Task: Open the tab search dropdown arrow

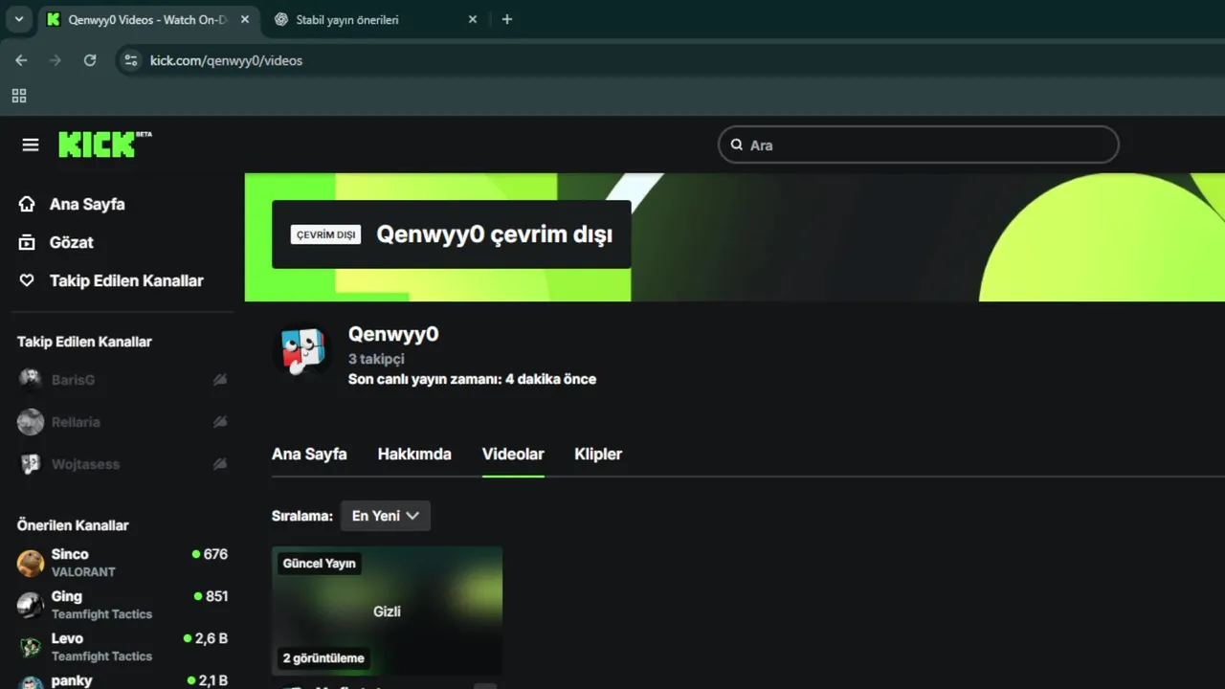Action: [18, 19]
